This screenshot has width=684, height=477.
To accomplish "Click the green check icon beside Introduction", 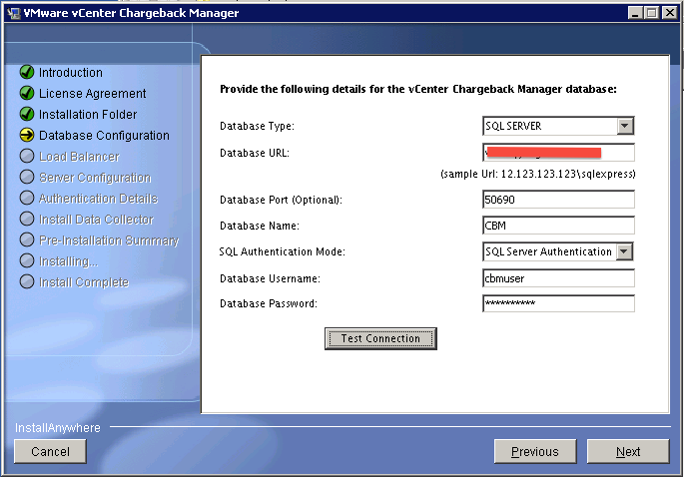I will [27, 73].
